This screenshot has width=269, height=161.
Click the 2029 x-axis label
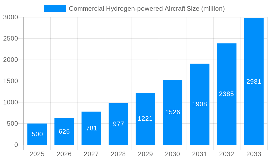click(x=146, y=154)
